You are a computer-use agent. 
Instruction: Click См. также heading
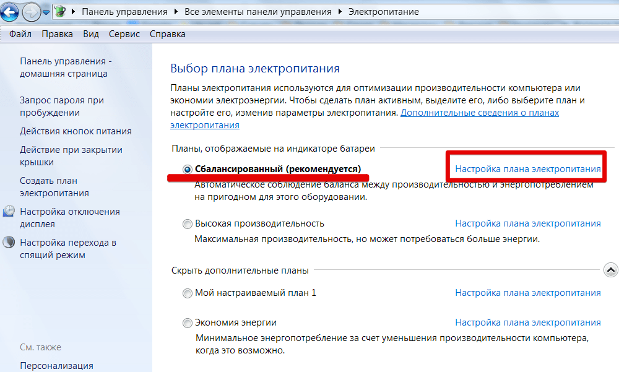point(40,347)
